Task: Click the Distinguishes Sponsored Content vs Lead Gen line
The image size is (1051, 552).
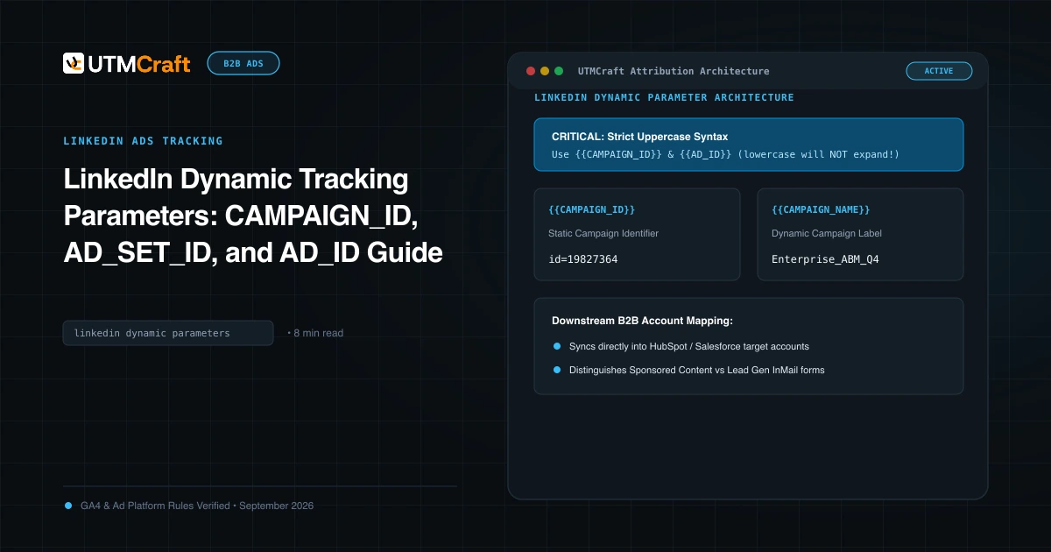Action: (x=697, y=370)
